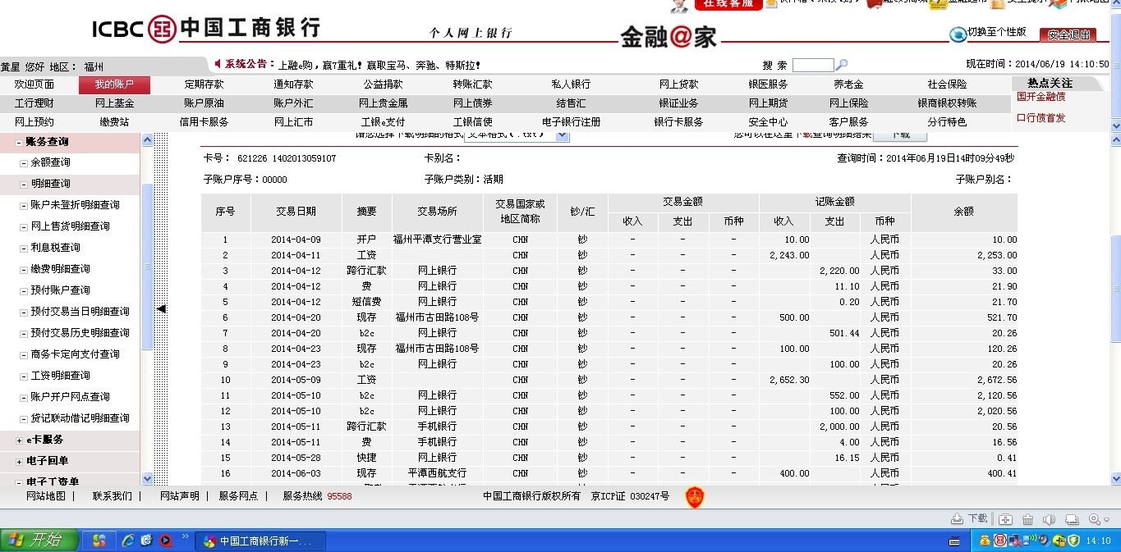Click inside the 搜索 search input field

tap(813, 65)
